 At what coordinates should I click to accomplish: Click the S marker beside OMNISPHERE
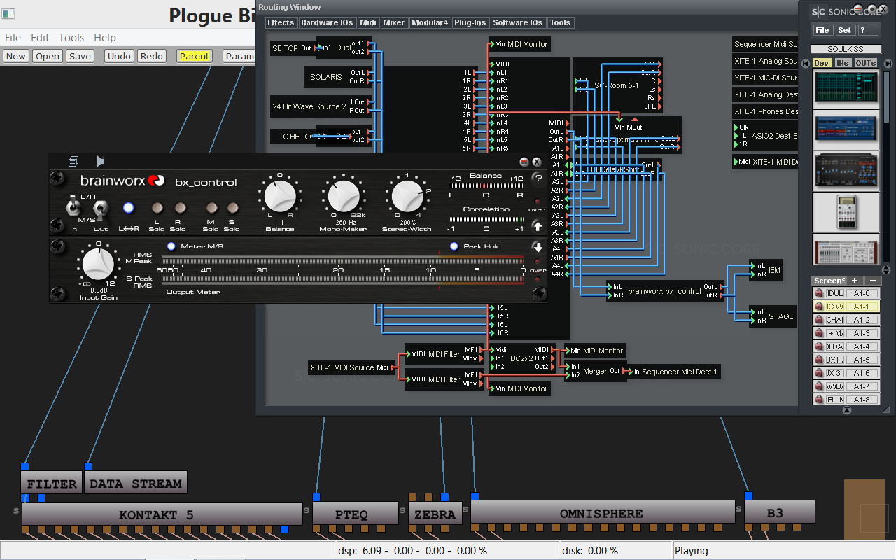click(x=466, y=511)
